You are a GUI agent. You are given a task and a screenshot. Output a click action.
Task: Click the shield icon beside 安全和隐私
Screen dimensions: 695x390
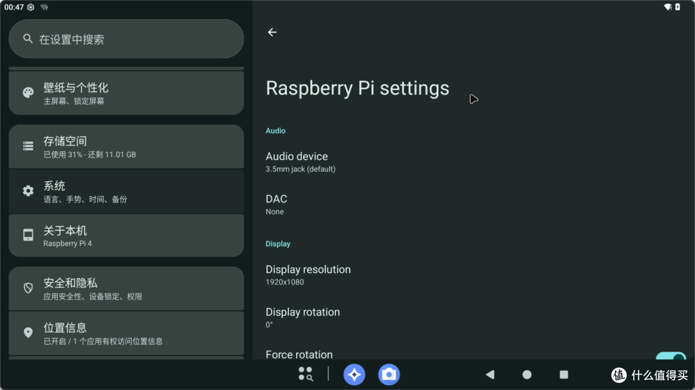click(x=28, y=288)
